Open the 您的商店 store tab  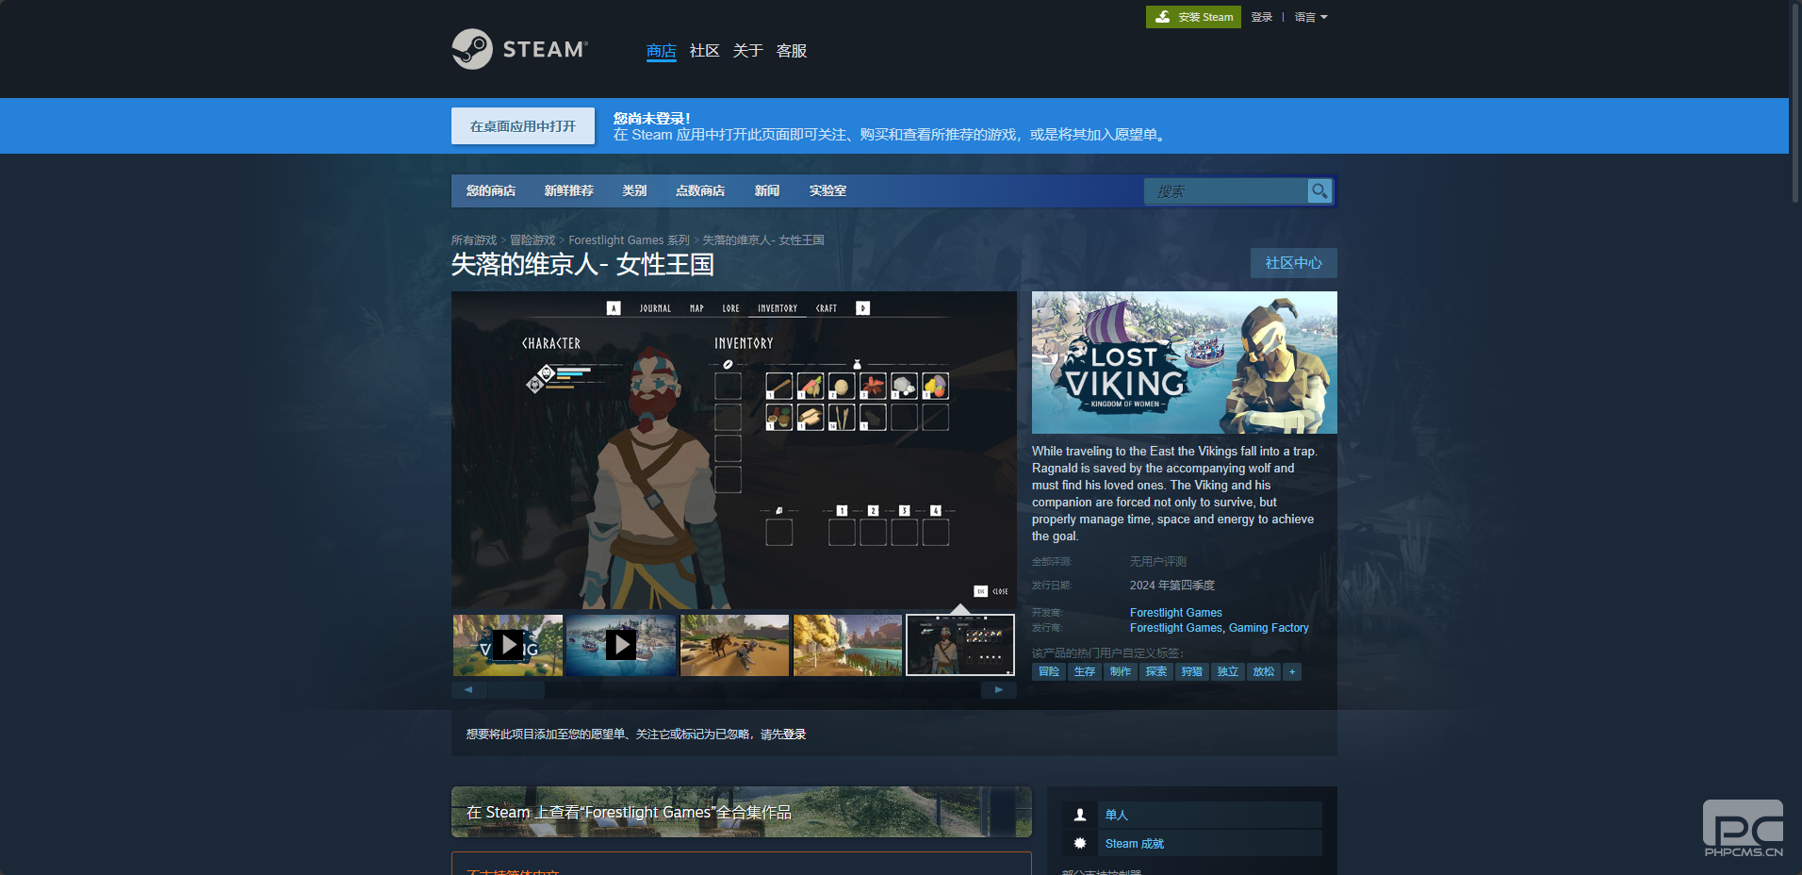click(x=491, y=190)
